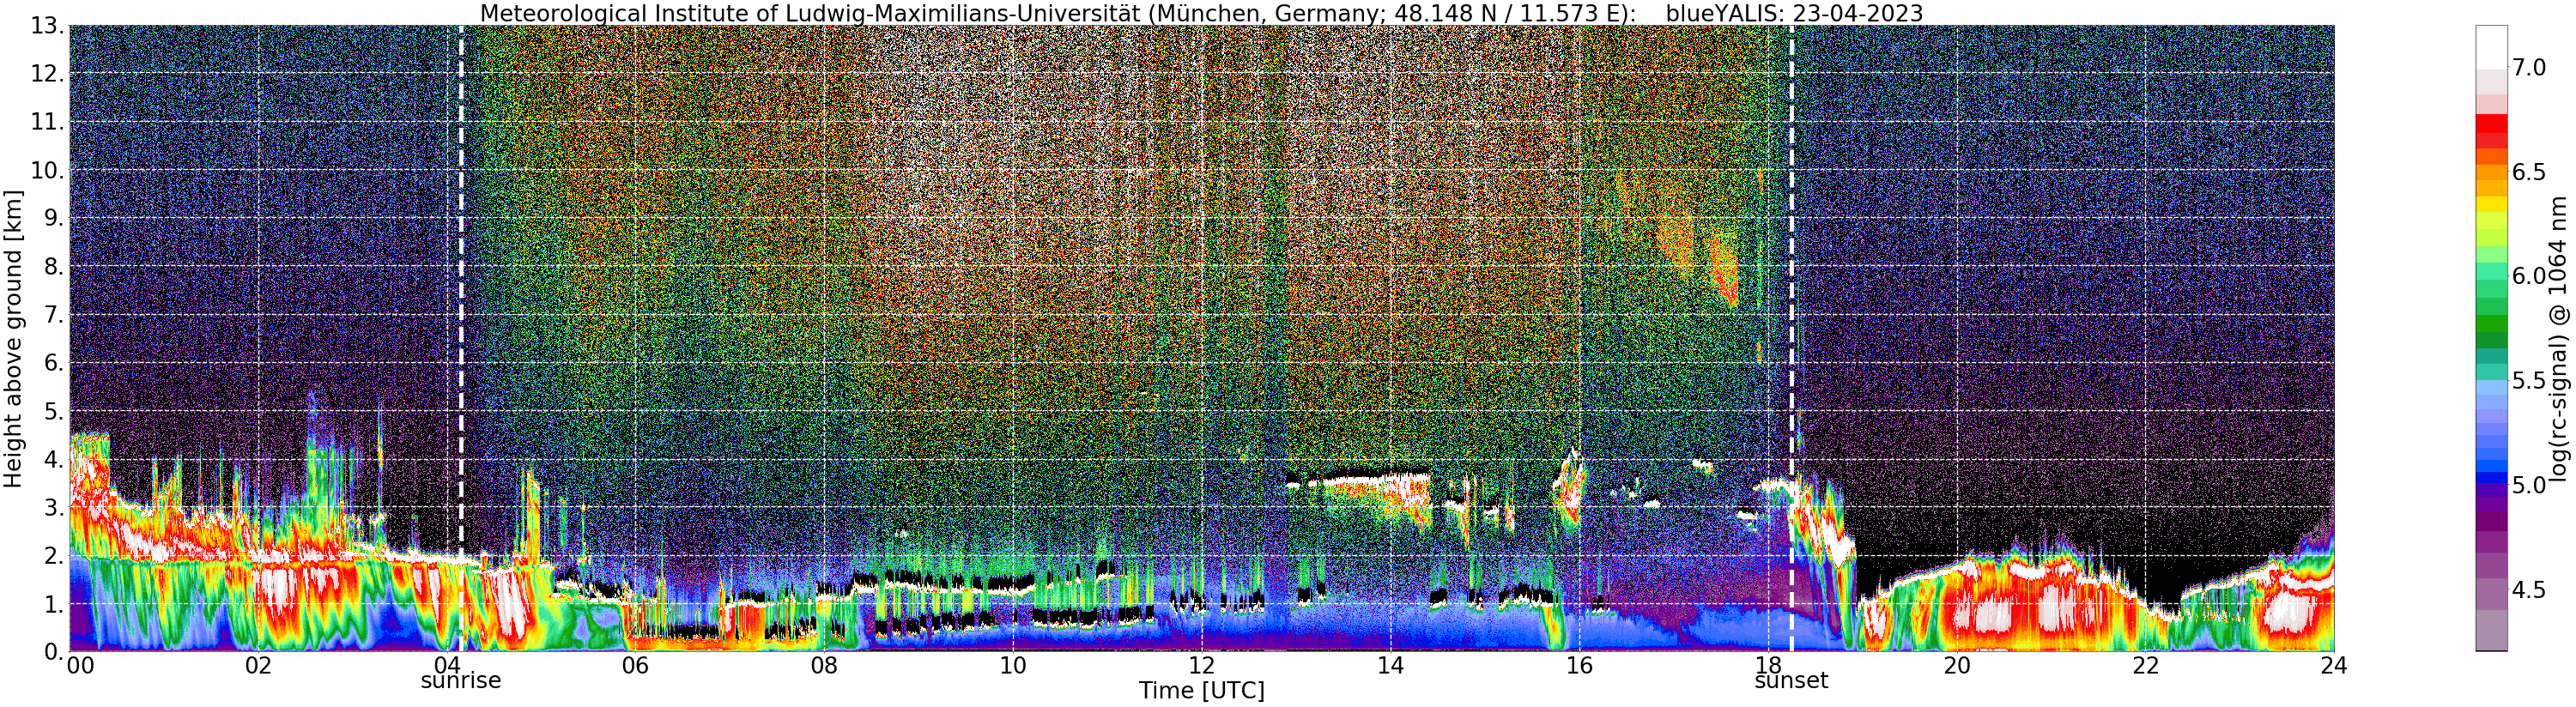Click the height axis tick label 0.

pyautogui.click(x=53, y=651)
